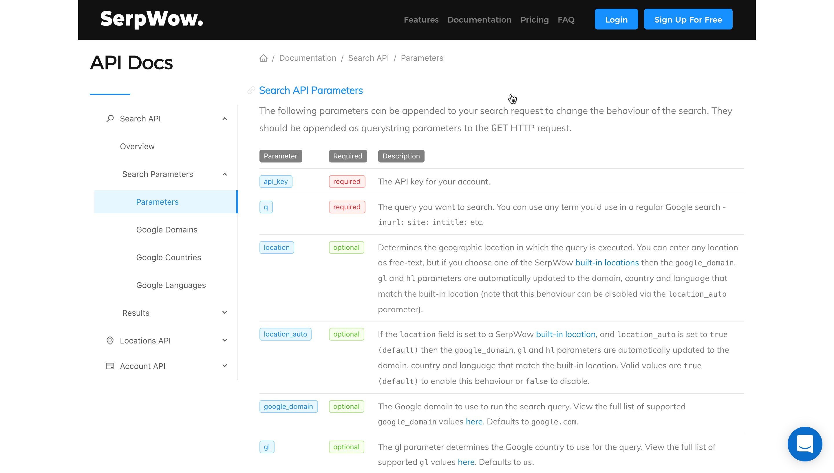Click the API Docs title
The image size is (834, 473).
pyautogui.click(x=131, y=63)
